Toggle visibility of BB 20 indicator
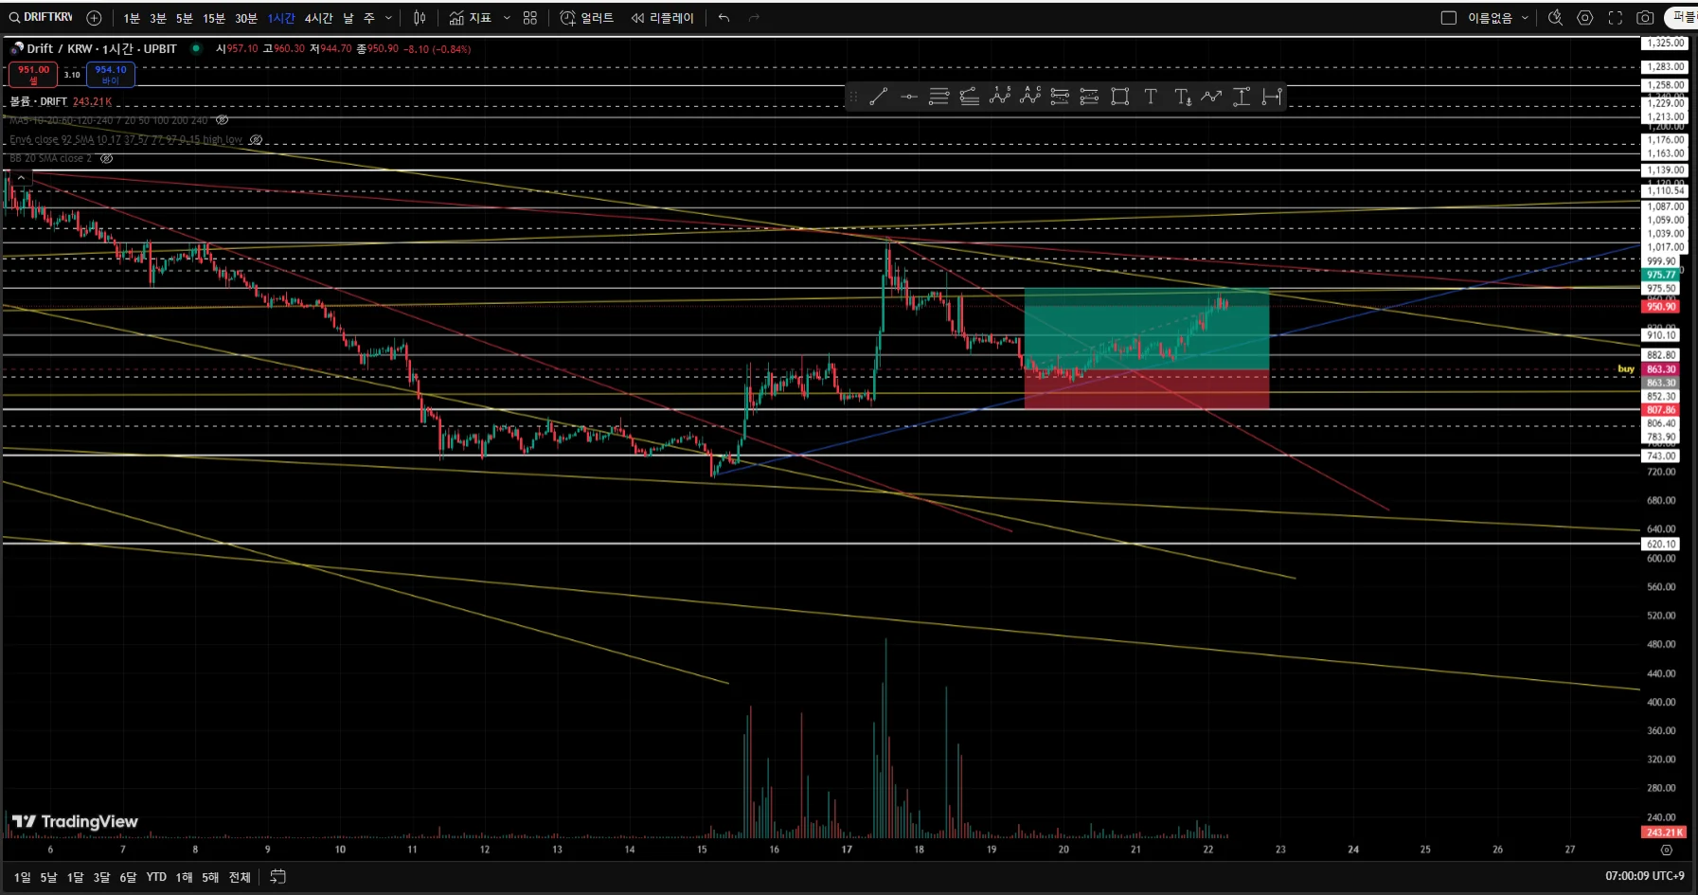Viewport: 1698px width, 895px height. pyautogui.click(x=106, y=158)
